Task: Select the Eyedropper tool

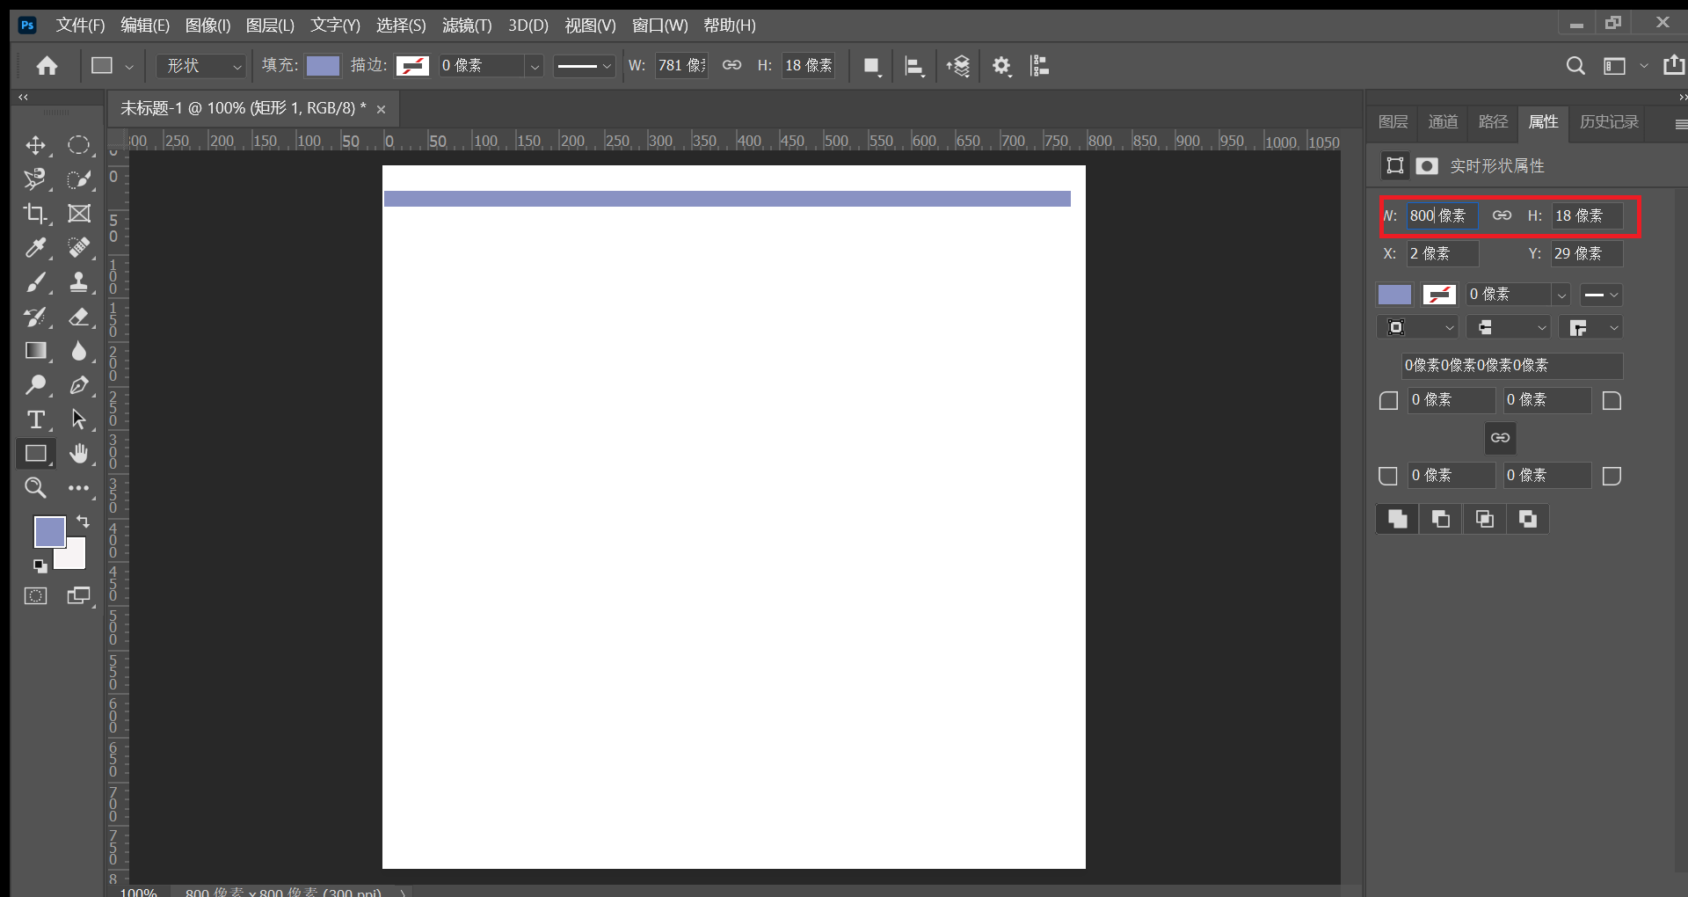Action: pos(35,248)
